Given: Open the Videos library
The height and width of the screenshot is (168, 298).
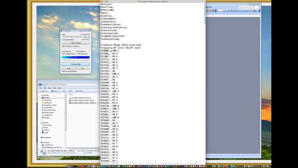Looking at the screenshot, I should (46, 133).
